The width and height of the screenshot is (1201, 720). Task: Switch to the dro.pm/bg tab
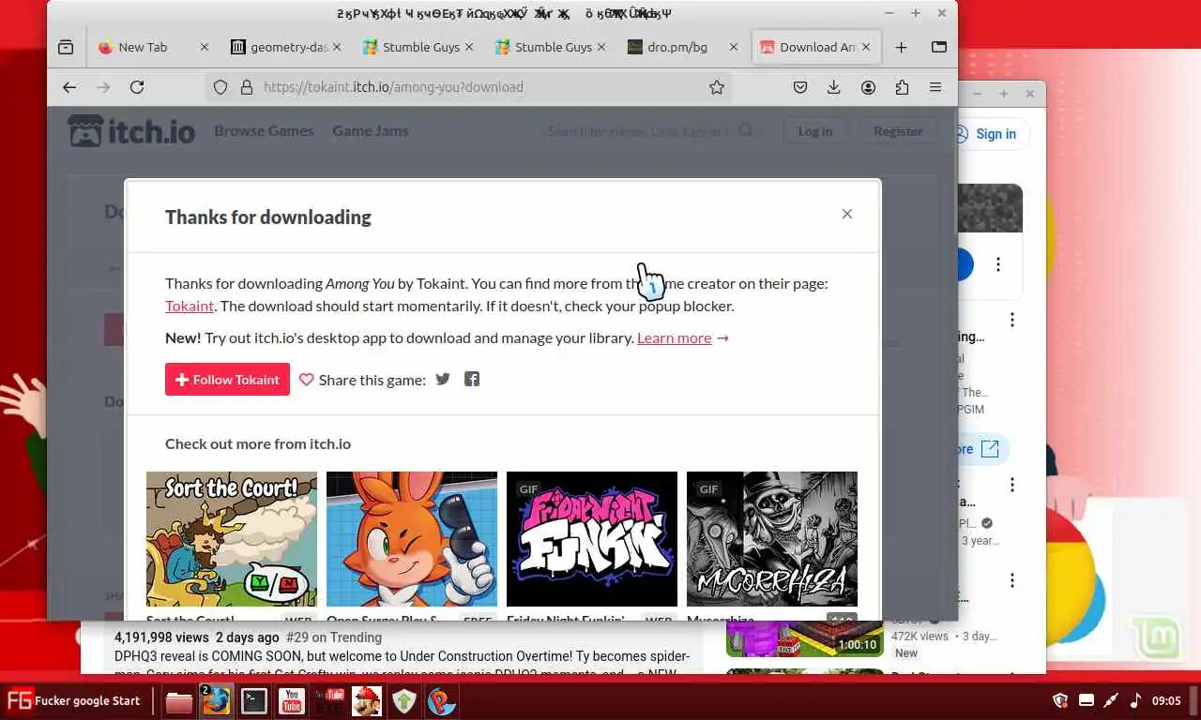click(681, 47)
